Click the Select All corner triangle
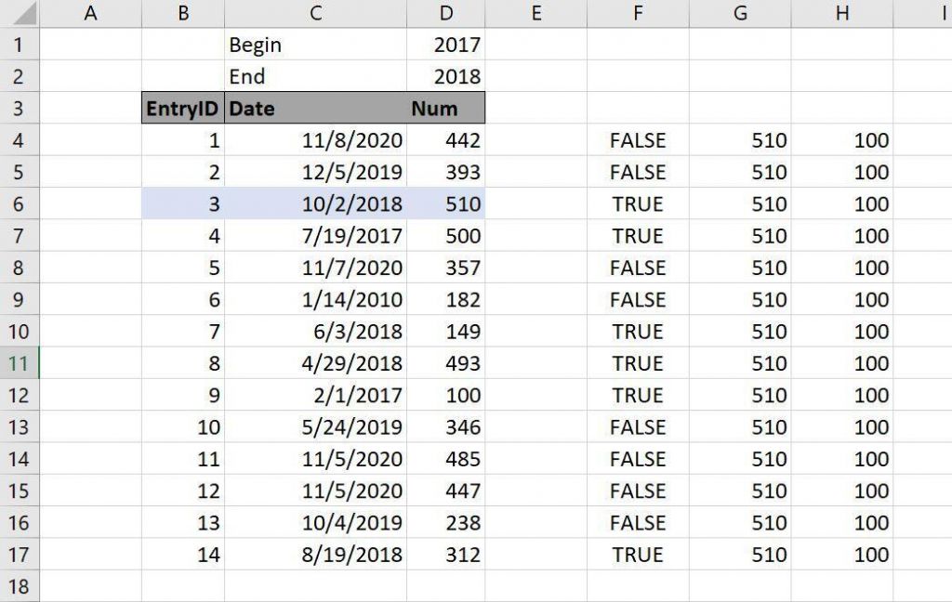 pyautogui.click(x=20, y=14)
